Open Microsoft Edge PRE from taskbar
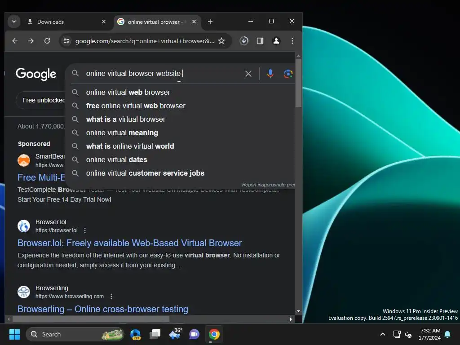 (x=135, y=334)
